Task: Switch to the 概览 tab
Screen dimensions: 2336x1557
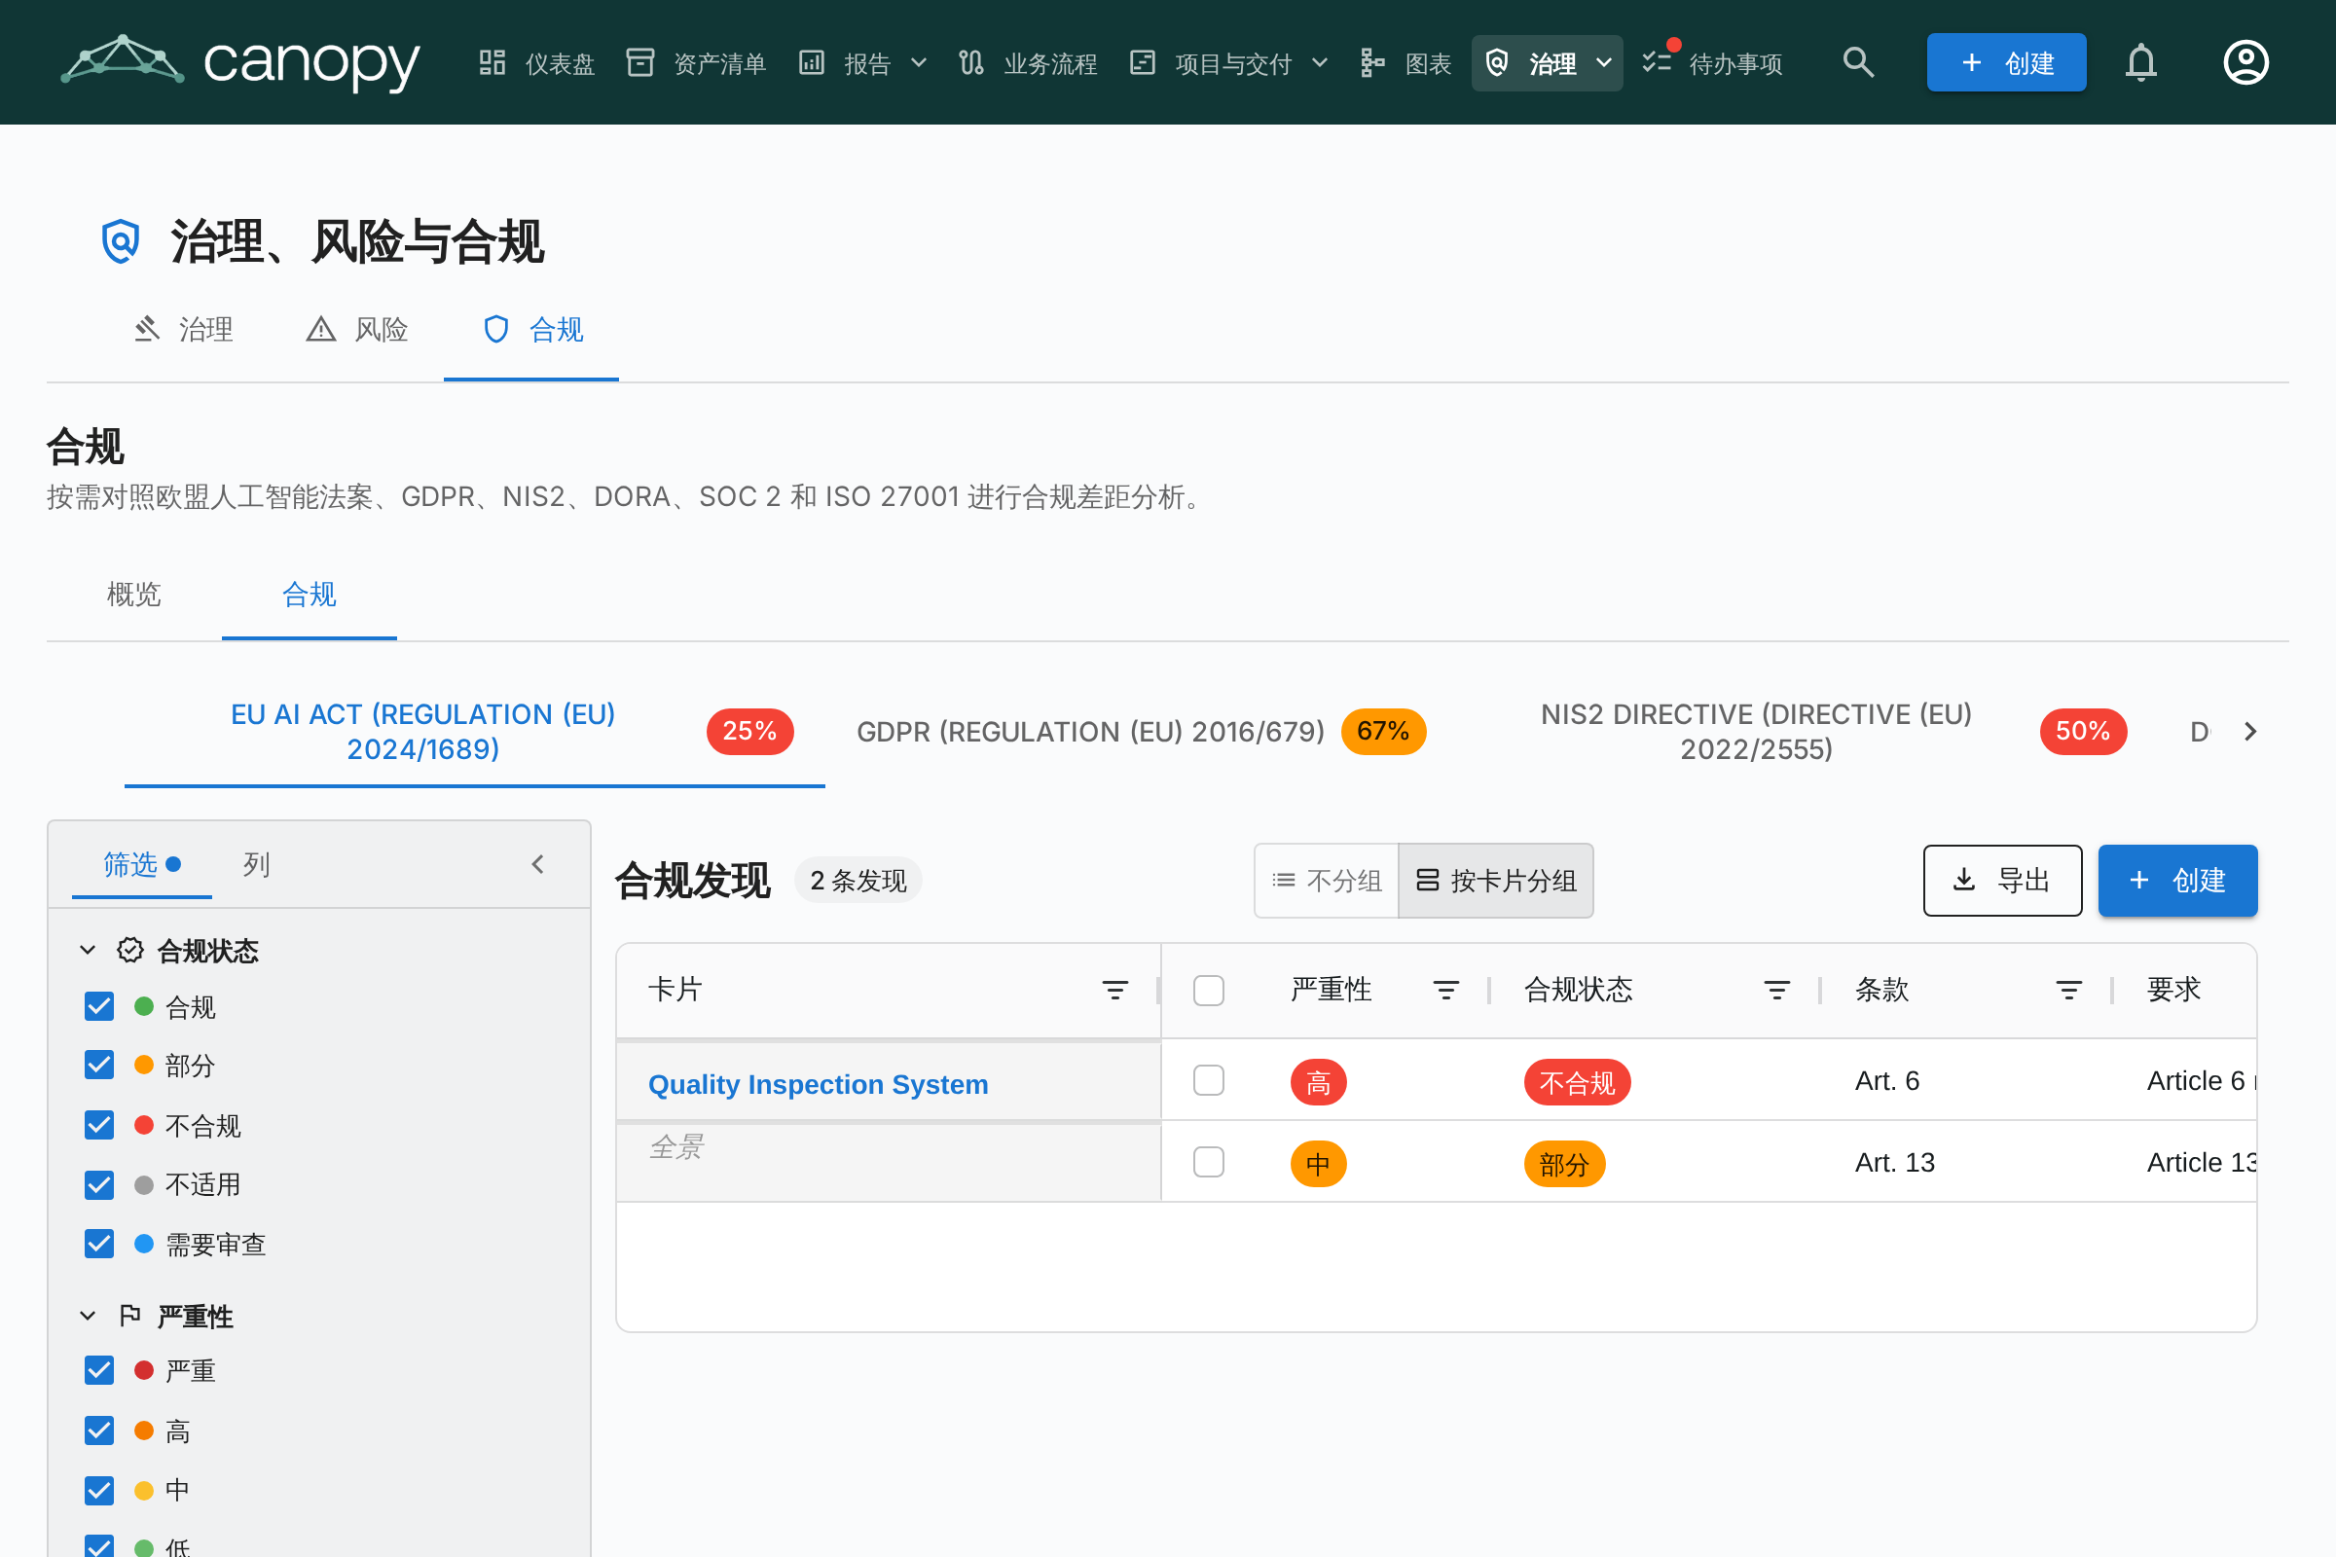Action: tap(134, 595)
